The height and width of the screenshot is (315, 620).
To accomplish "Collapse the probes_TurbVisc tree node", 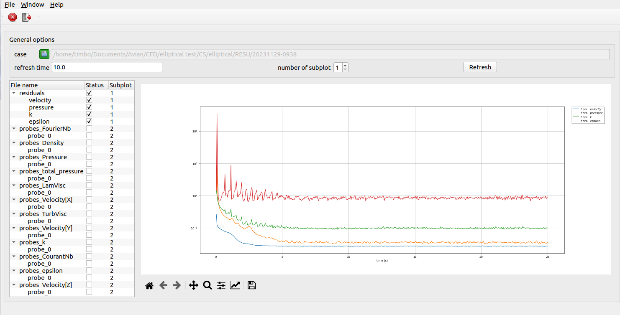I will pyautogui.click(x=14, y=214).
